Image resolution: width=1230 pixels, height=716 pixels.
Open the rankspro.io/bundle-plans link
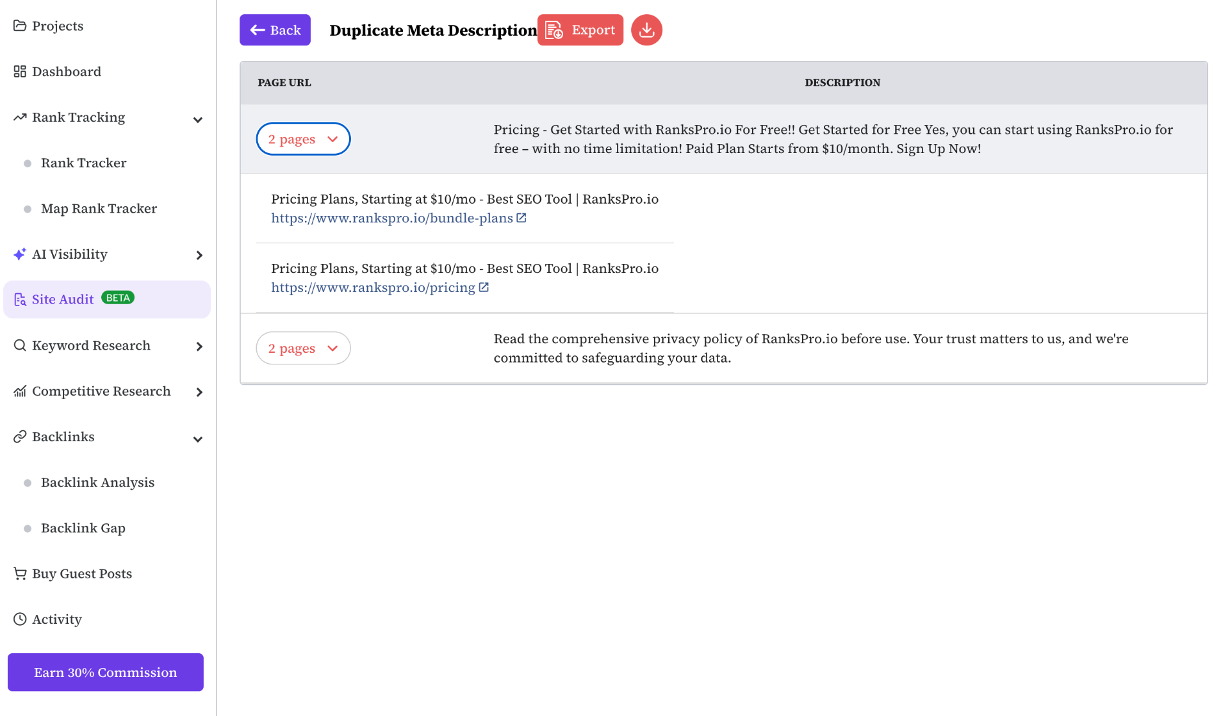(x=392, y=218)
